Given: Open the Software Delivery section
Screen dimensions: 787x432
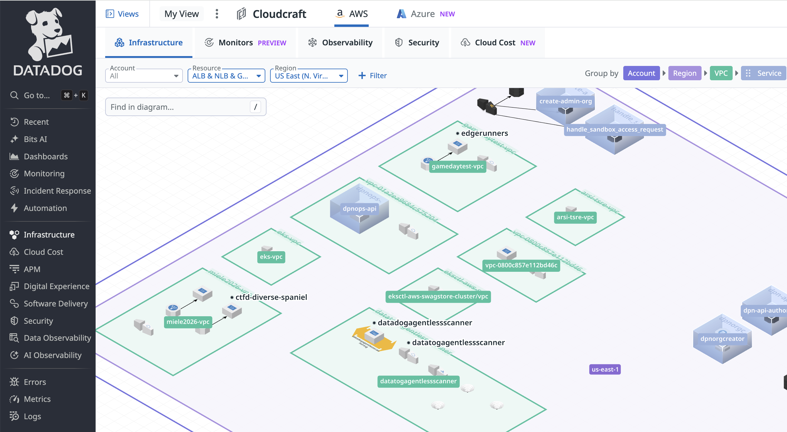Looking at the screenshot, I should (x=56, y=303).
